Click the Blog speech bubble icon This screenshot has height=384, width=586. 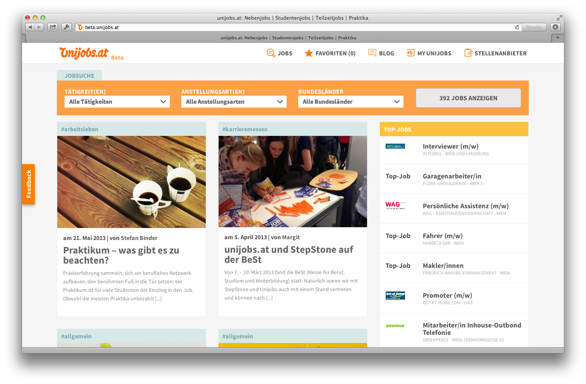pyautogui.click(x=372, y=53)
